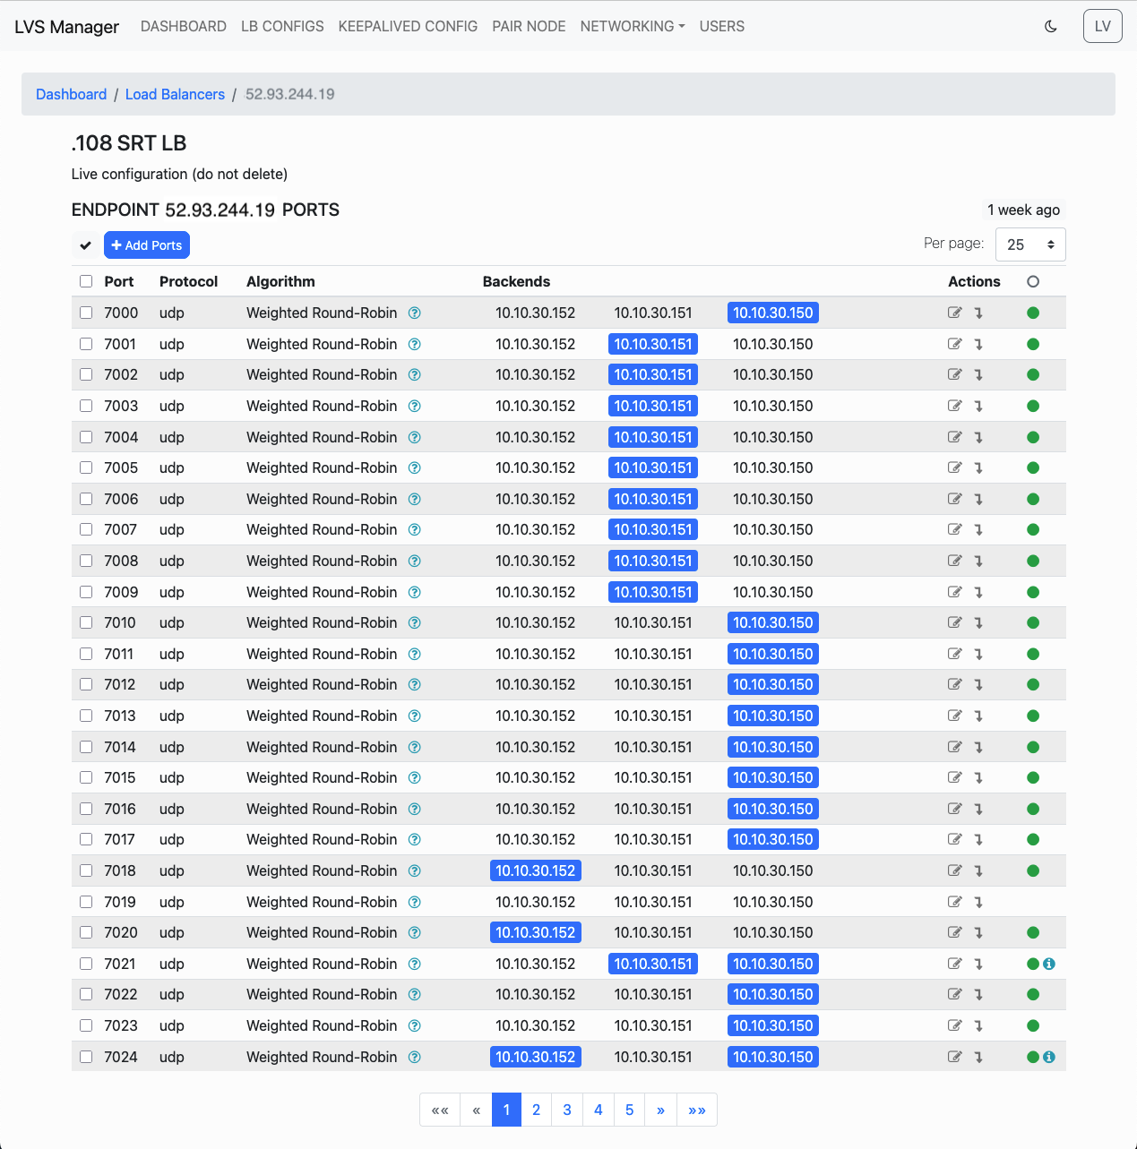Go to LB Configs nav item

click(282, 27)
